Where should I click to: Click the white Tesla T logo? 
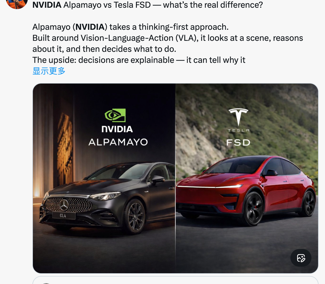point(238,117)
